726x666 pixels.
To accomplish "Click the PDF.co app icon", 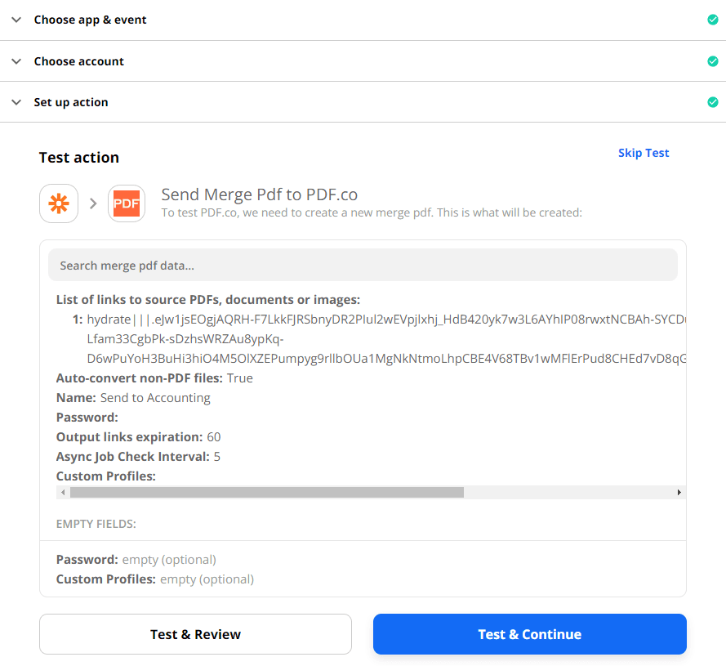I will (x=127, y=203).
